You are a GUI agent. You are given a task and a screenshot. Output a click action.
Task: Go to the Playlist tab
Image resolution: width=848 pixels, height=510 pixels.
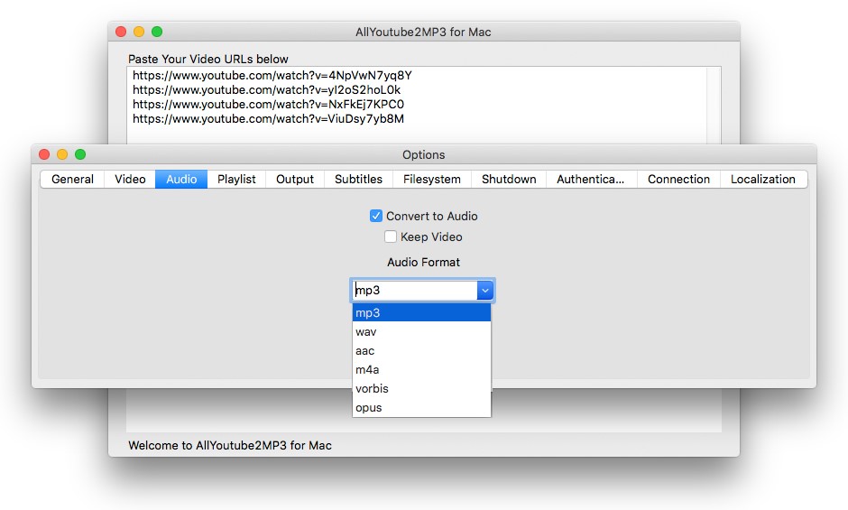tap(236, 180)
